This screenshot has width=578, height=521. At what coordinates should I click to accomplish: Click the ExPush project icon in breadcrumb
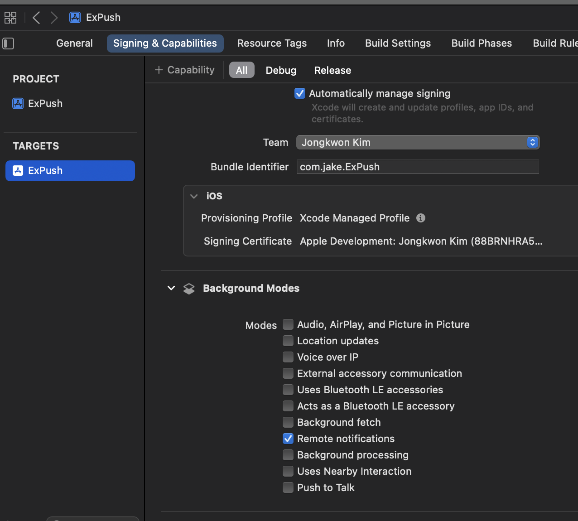[75, 17]
